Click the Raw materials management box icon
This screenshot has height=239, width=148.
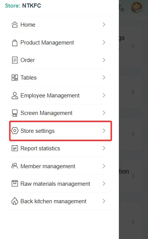click(x=15, y=183)
